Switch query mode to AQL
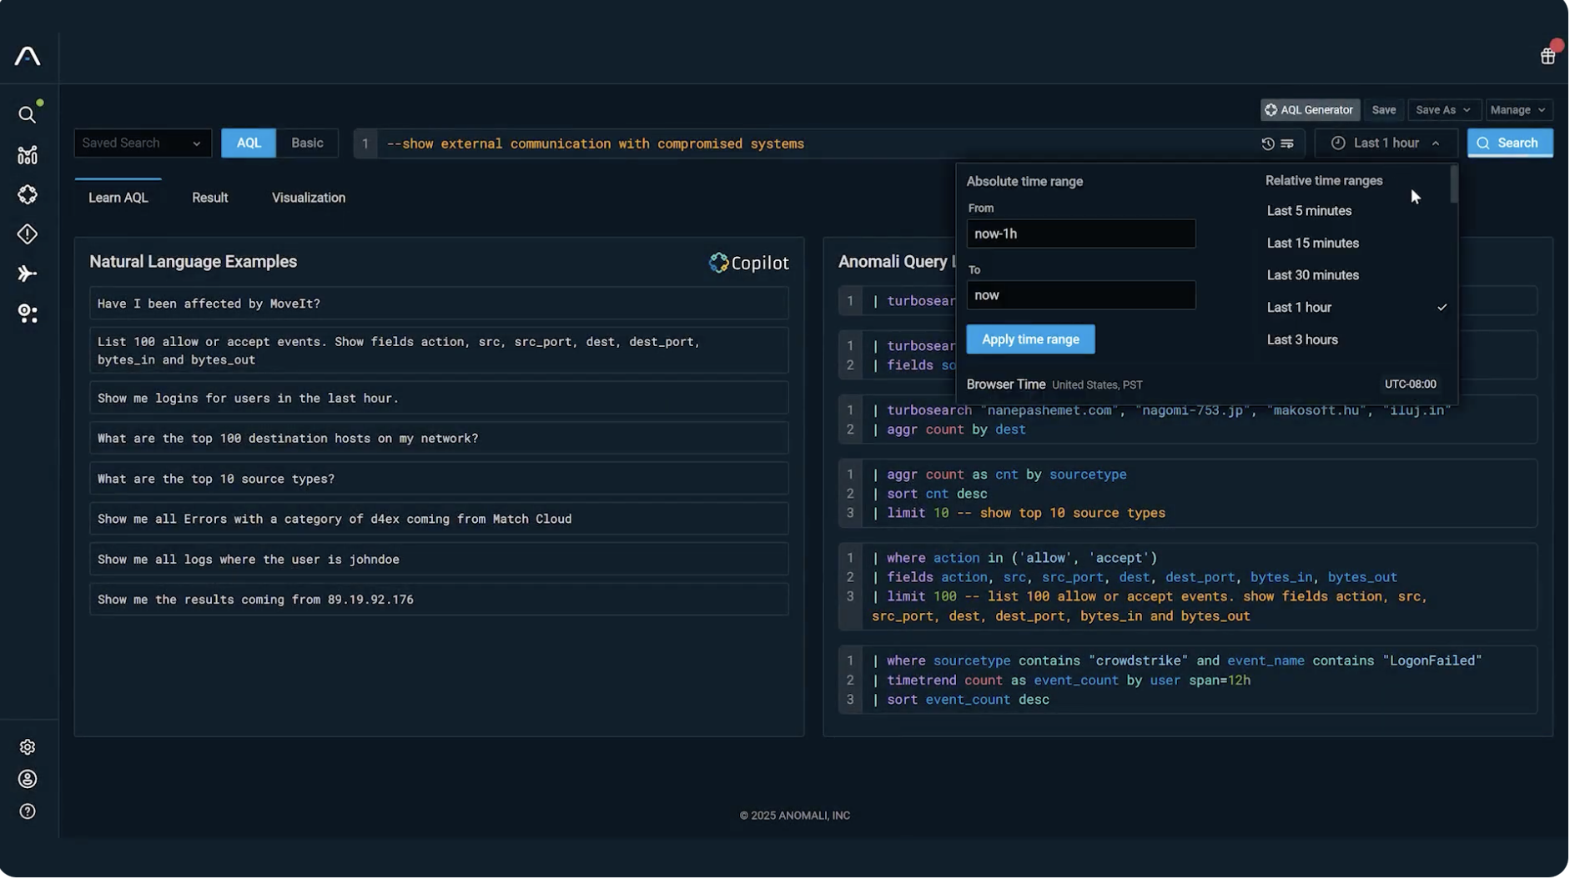1570x879 pixels. point(249,143)
